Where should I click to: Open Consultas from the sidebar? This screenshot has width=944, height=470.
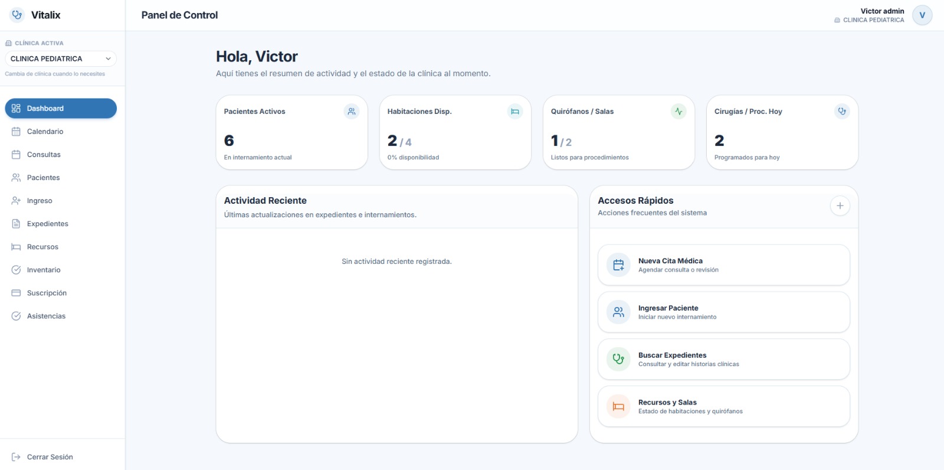click(x=61, y=154)
